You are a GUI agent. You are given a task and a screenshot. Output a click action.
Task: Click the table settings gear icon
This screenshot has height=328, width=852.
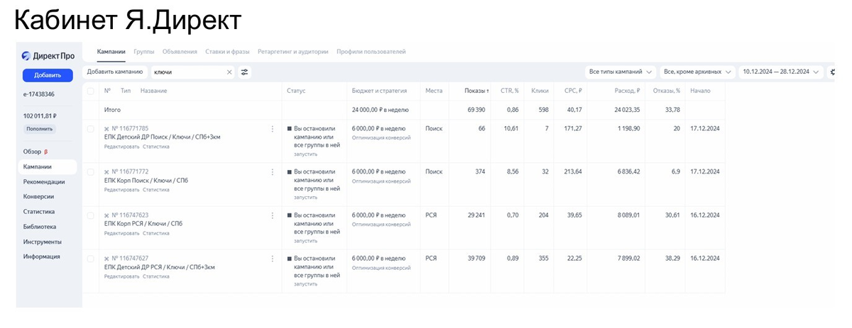[x=833, y=72]
